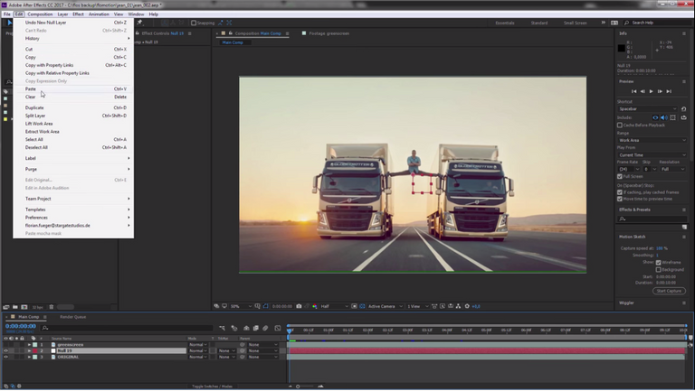Open the 1 View layout dropdown
Viewport: 695px width, 391px height.
(417, 306)
